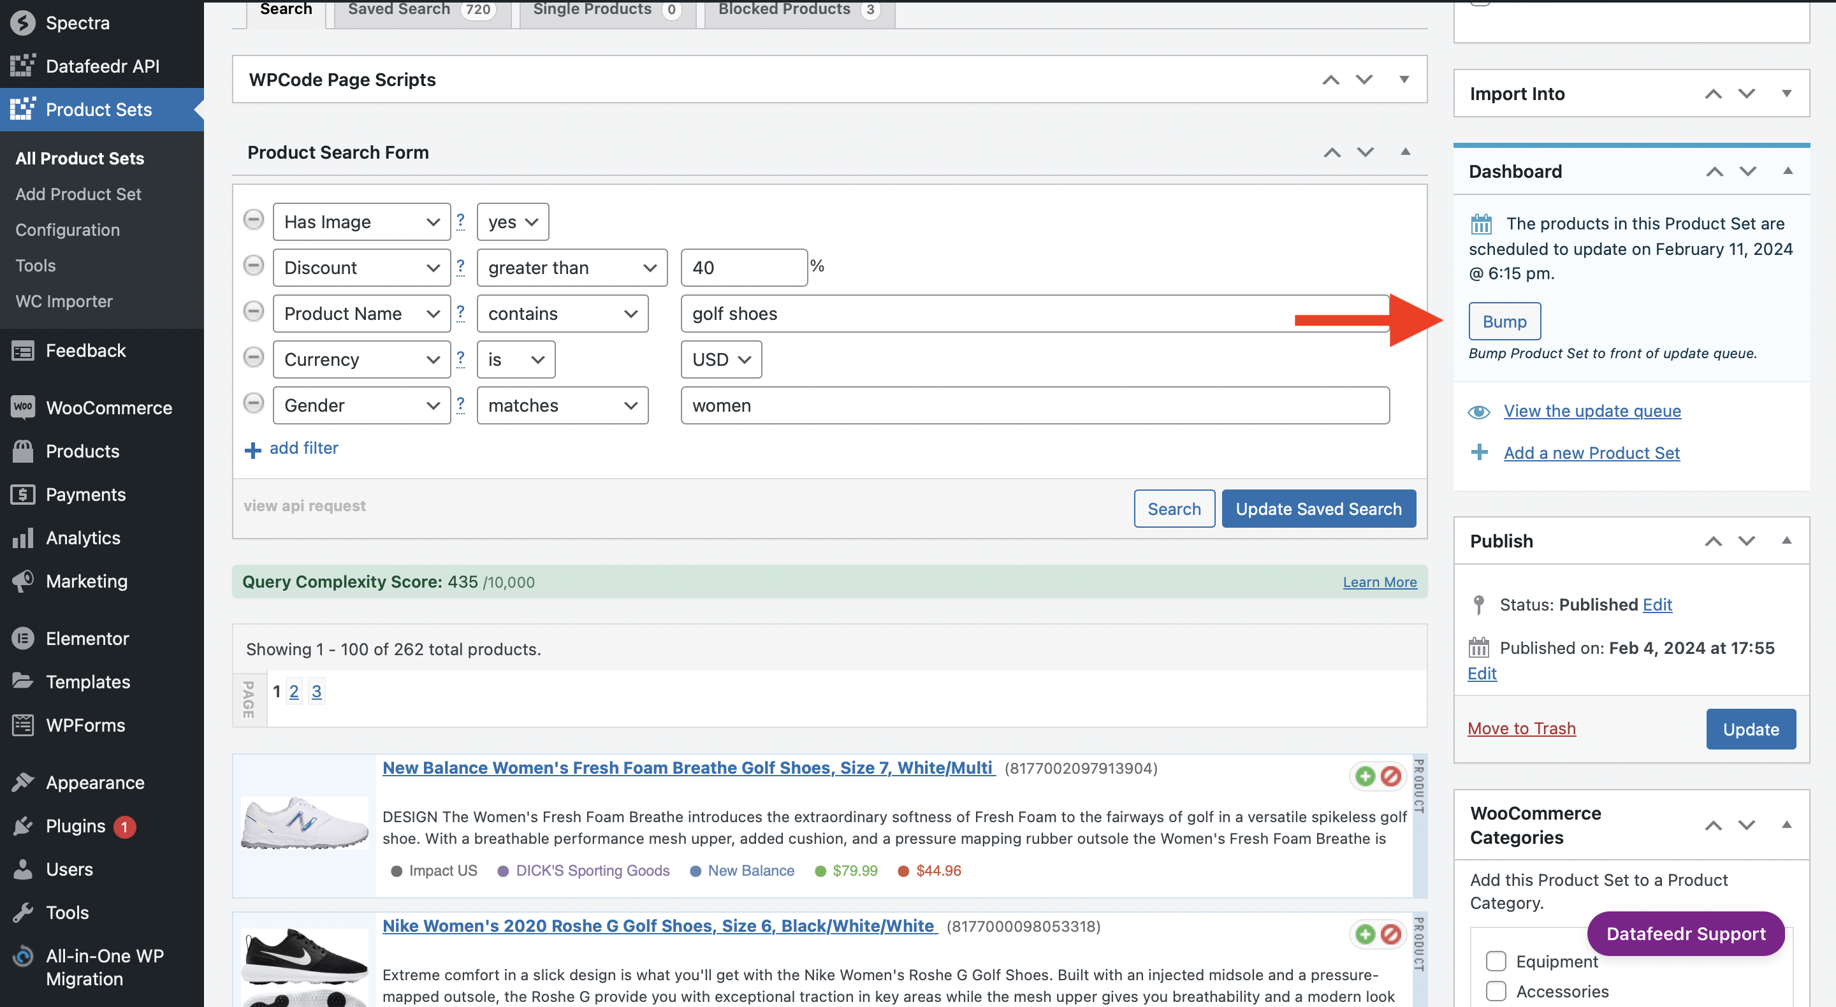This screenshot has width=1836, height=1007.
Task: Open the greater than operator dropdown
Action: click(572, 268)
